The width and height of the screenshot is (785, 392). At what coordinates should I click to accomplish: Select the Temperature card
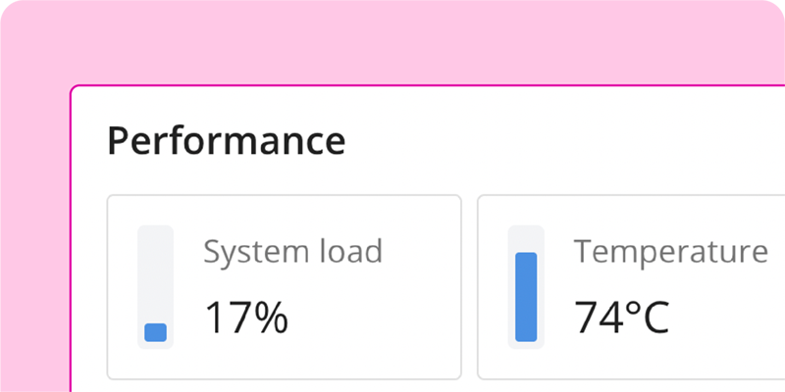631,287
